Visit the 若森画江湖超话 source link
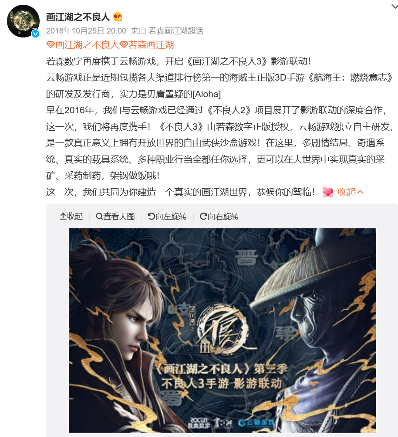 [x=176, y=30]
